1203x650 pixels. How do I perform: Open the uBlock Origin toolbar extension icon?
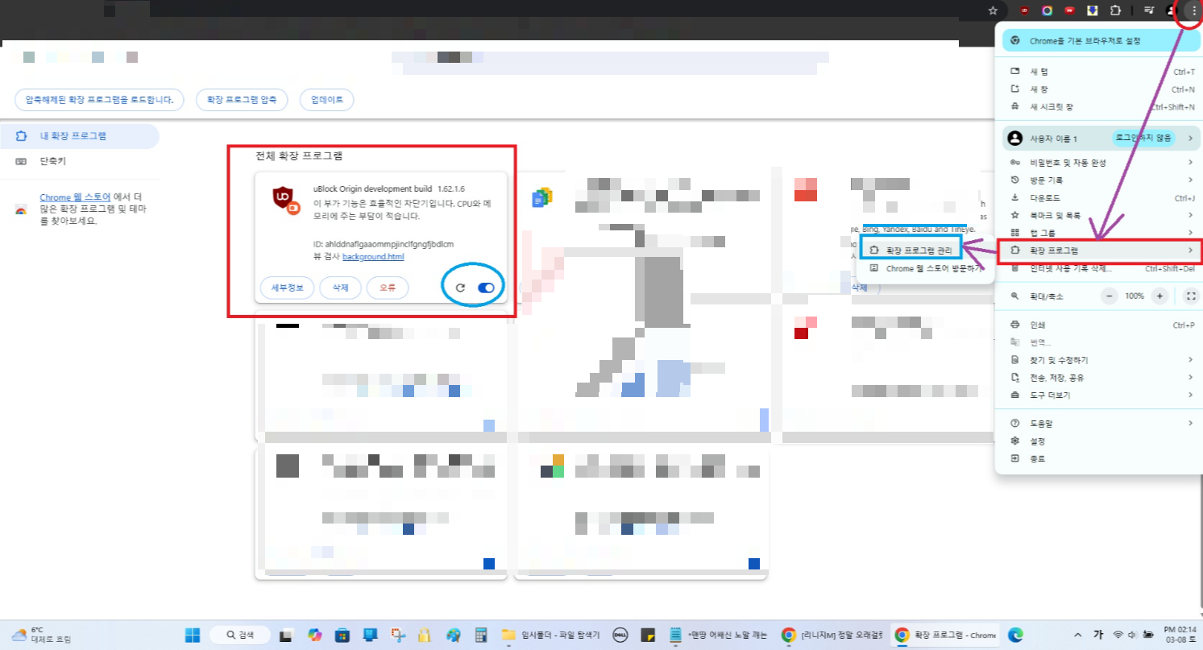[x=1025, y=10]
